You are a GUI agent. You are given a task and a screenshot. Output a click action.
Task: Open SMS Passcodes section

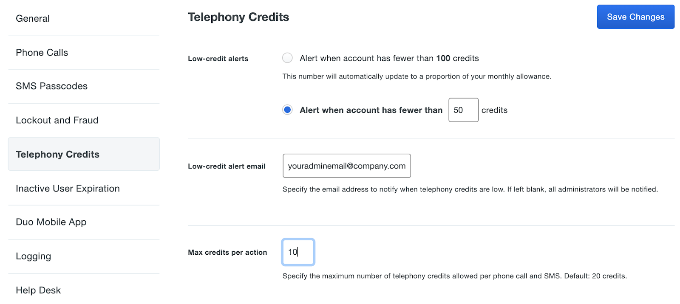[x=84, y=86]
